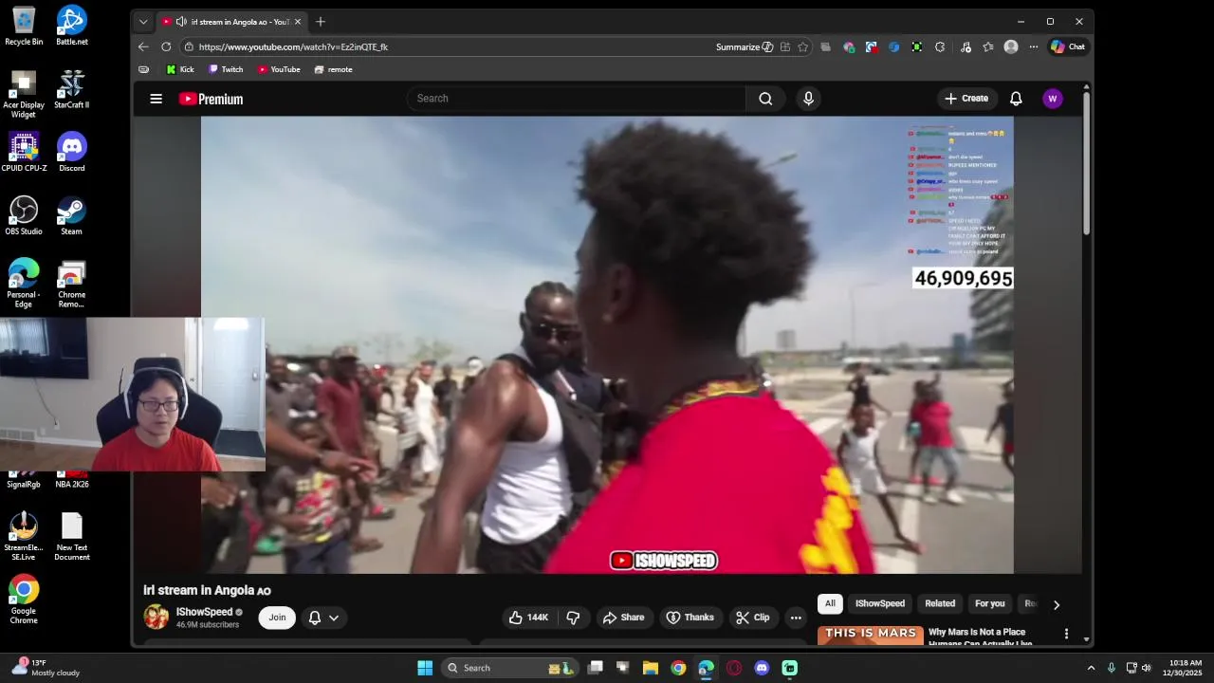Screen dimensions: 1214x683
Task: Open StarCraft II desktop shortcut
Action: click(72, 89)
